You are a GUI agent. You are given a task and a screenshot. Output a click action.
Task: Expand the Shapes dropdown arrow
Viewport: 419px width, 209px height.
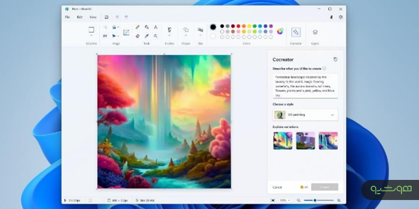tap(186, 35)
